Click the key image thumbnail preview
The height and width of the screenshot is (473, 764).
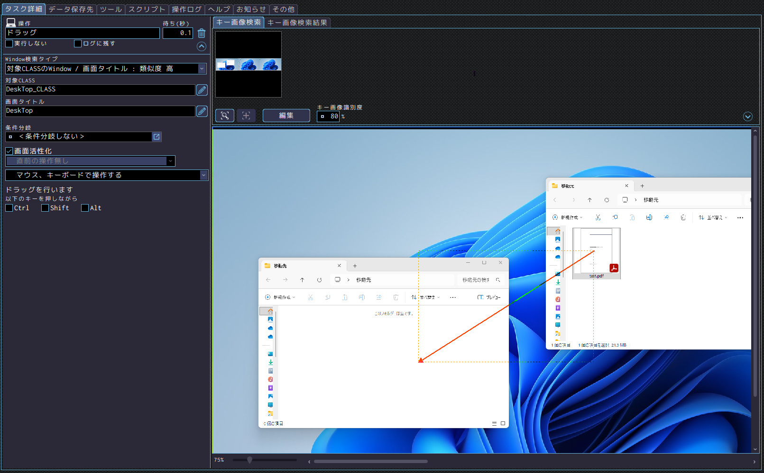(x=249, y=64)
